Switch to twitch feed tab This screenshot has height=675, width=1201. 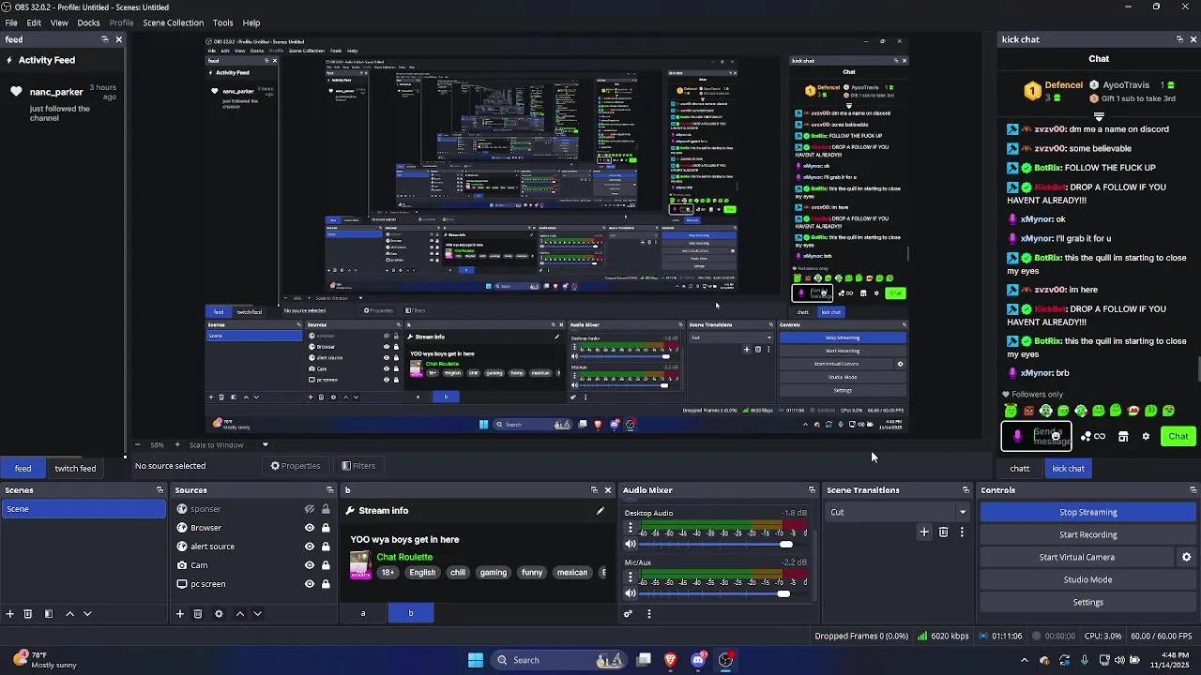pos(75,468)
